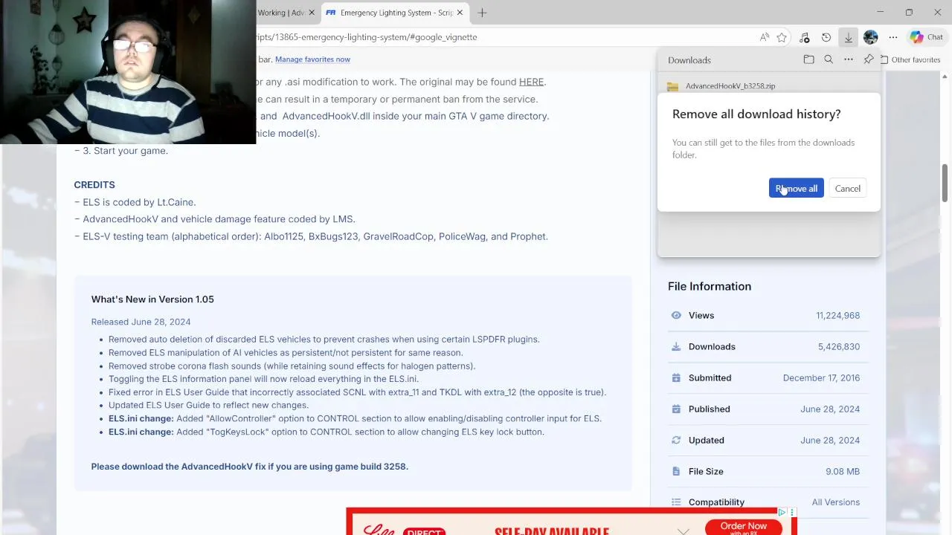Select the Remove all download history? title
The width and height of the screenshot is (952, 535).
click(756, 114)
